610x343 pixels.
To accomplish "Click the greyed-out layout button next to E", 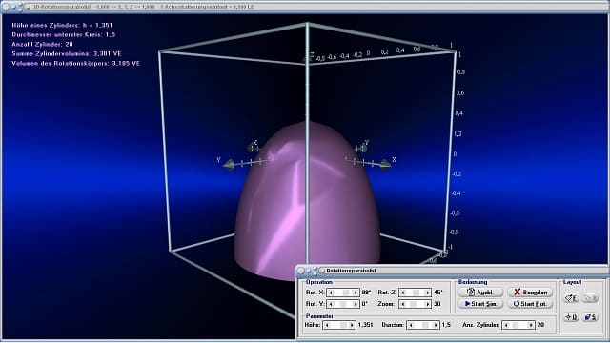I will 590,298.
